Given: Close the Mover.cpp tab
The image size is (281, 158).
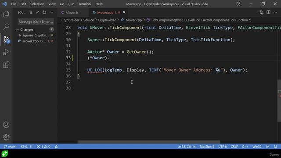Looking at the screenshot, I should pos(124,12).
